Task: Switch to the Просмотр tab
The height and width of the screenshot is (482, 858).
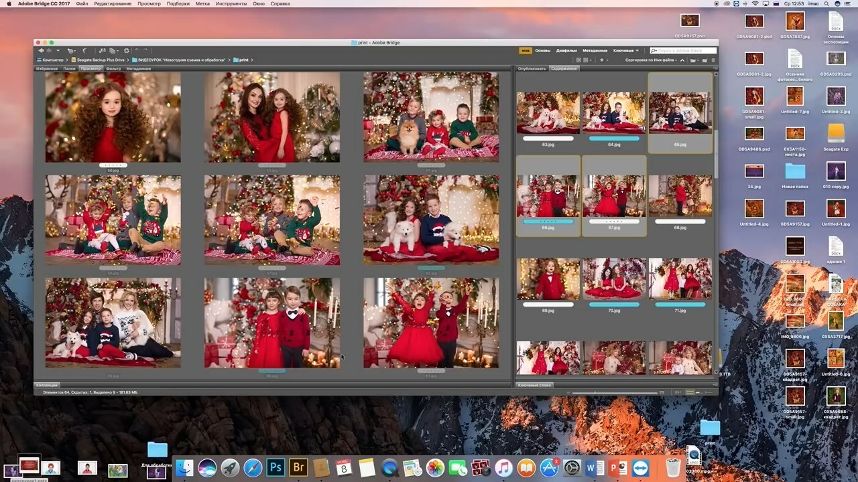Action: point(90,68)
